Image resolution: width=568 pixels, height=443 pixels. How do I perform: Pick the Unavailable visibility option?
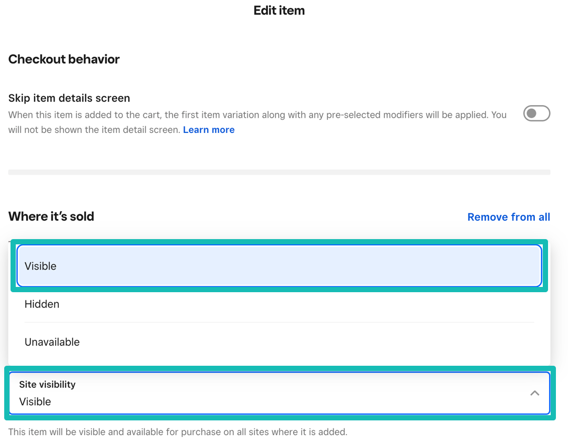coord(52,342)
